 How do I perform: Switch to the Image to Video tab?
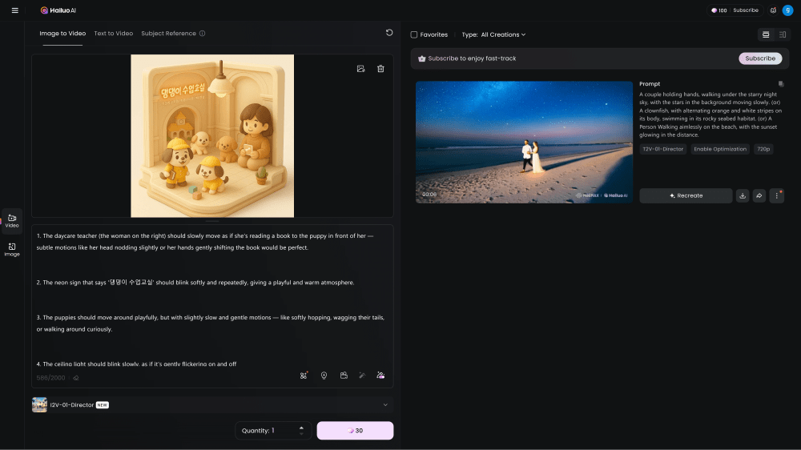62,33
